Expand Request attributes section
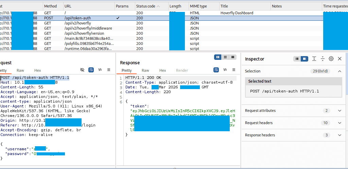This screenshot has width=348, height=169. coord(339,111)
